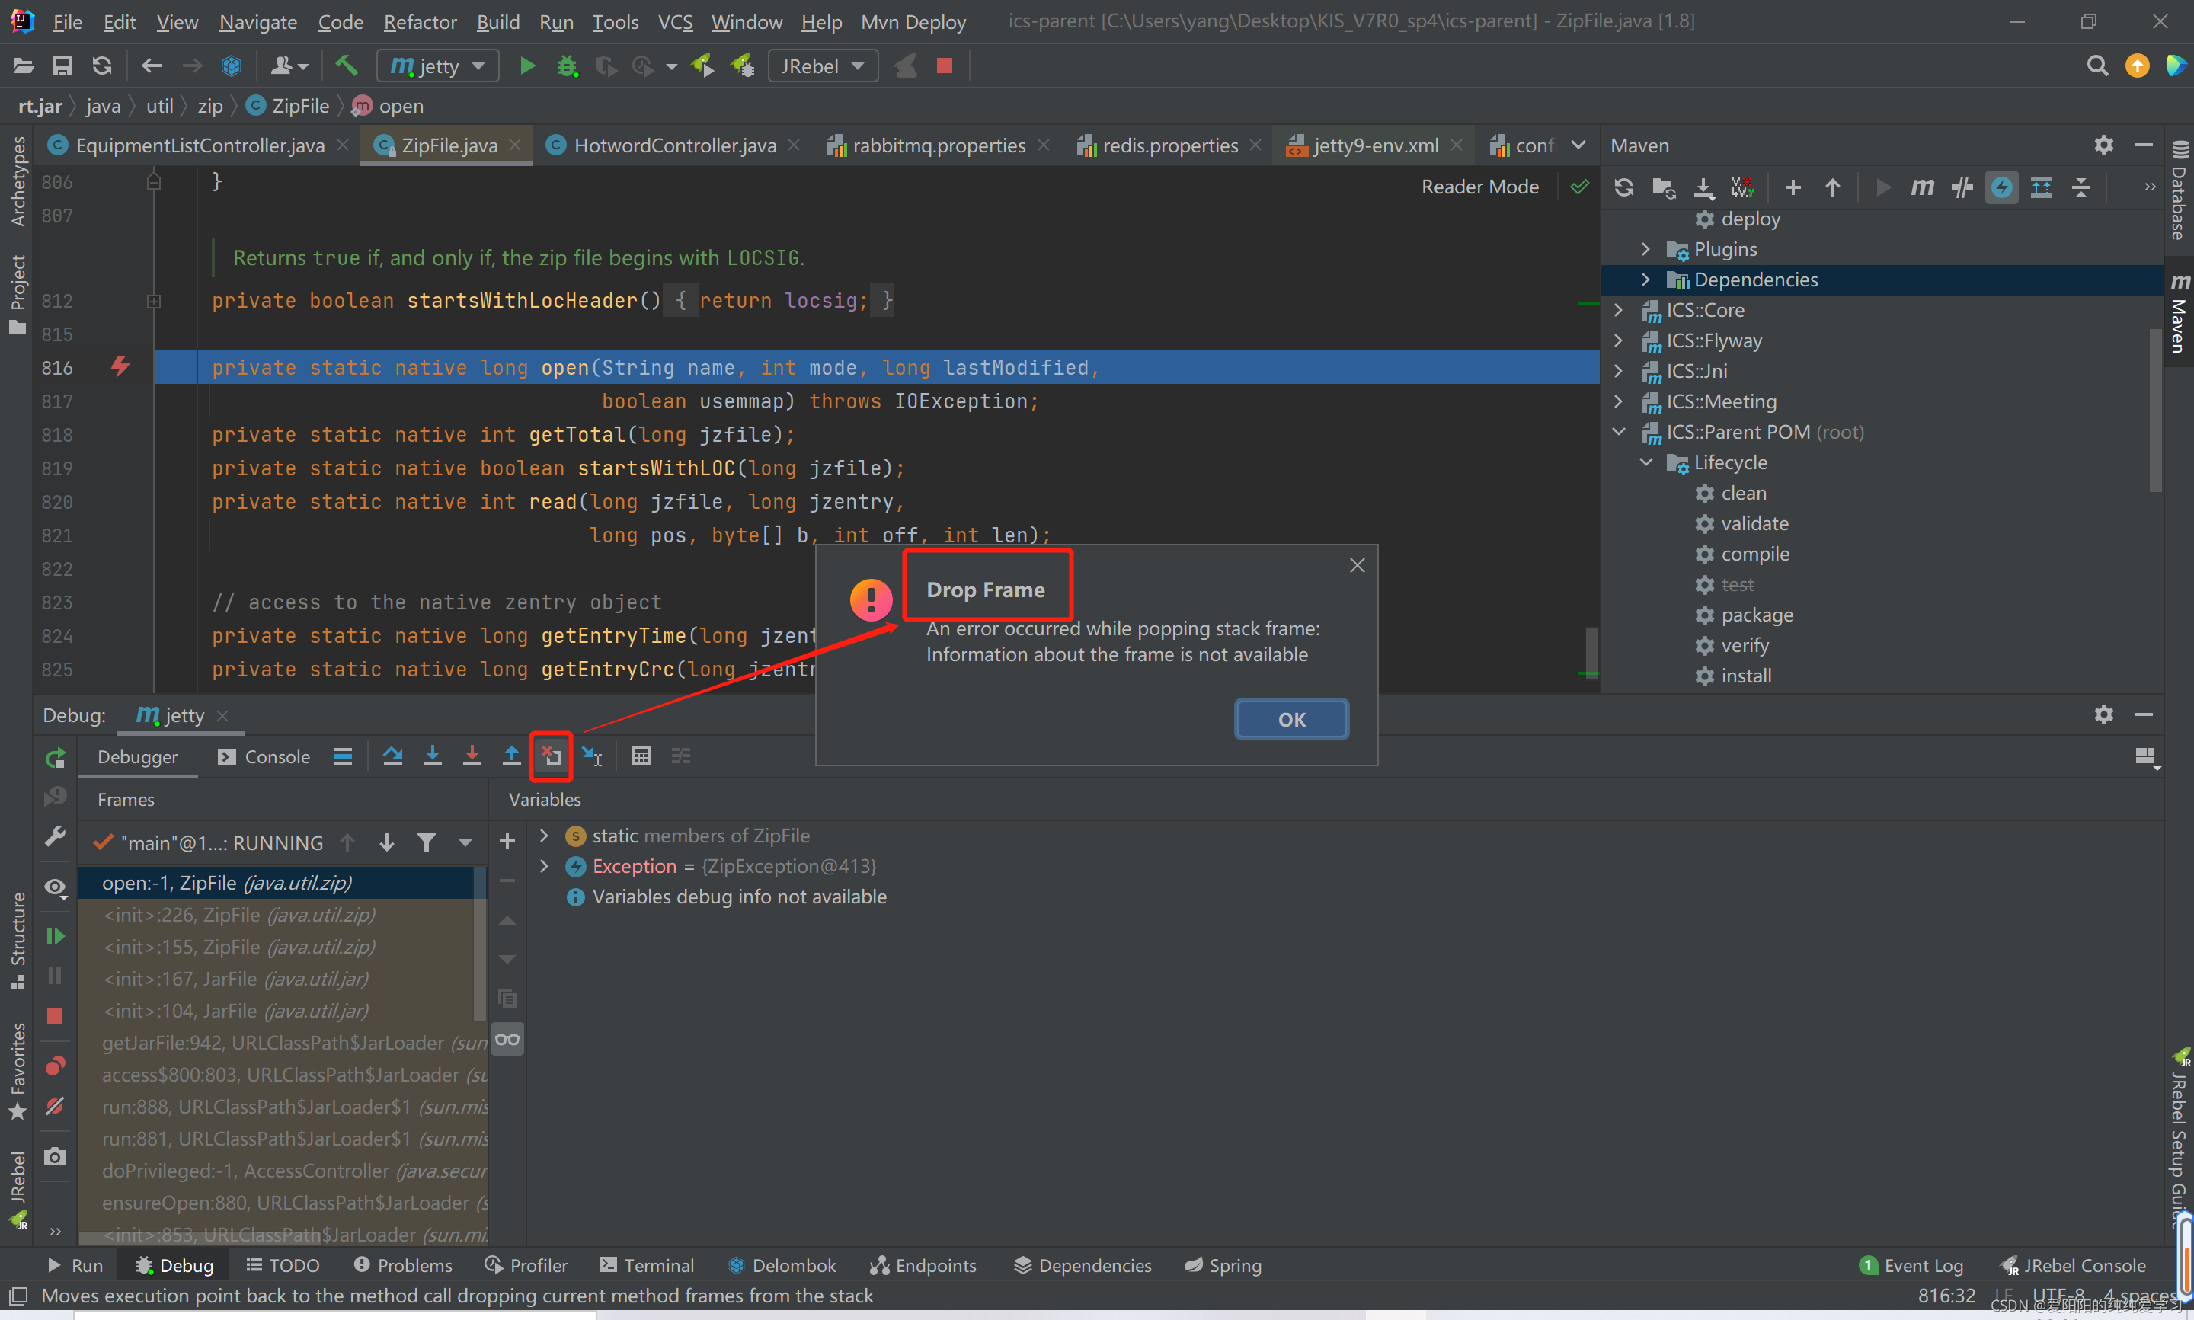Expand ICS::Core Maven module
Viewport: 2194px width, 1320px height.
[1619, 311]
